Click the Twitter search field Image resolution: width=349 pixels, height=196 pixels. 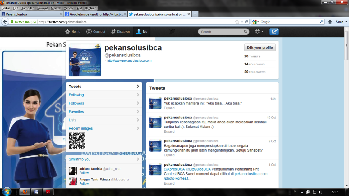(221, 32)
